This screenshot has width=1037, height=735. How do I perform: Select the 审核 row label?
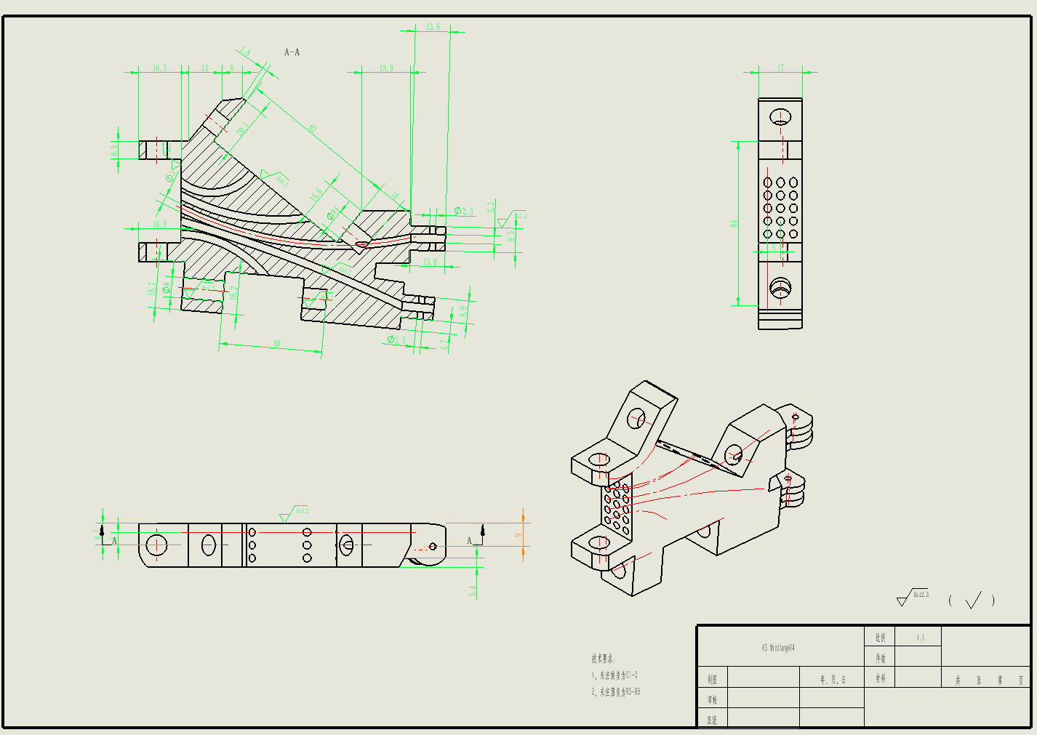(712, 699)
